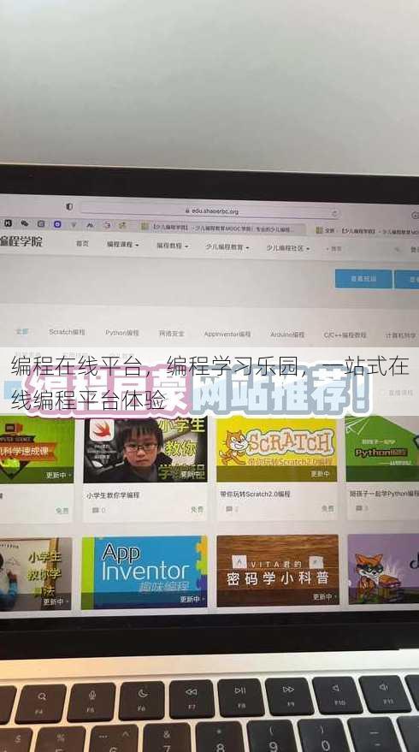Click the second browser tab's favicon
419x752 pixels.
[x=319, y=231]
